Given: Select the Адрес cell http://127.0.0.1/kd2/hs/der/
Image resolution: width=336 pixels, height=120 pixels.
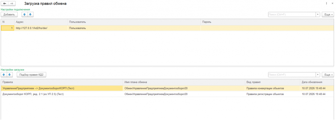Looking at the screenshot, I should pyautogui.click(x=41, y=28).
